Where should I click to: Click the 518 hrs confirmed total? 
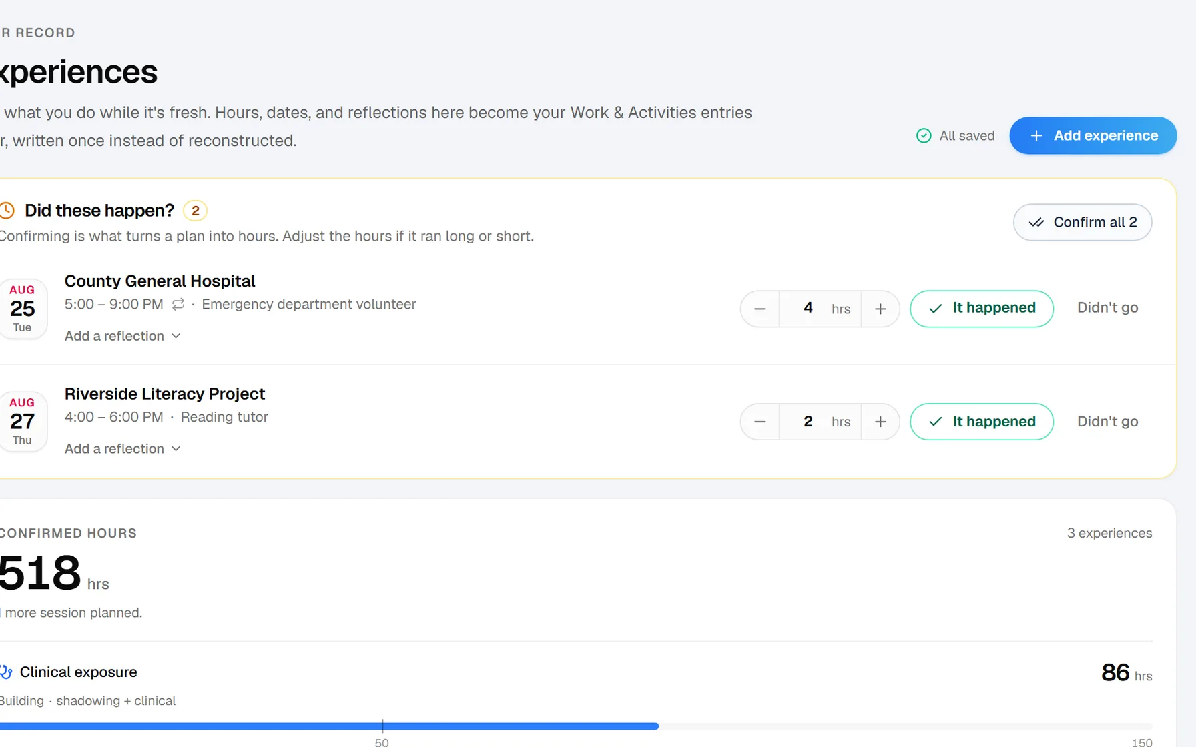53,573
